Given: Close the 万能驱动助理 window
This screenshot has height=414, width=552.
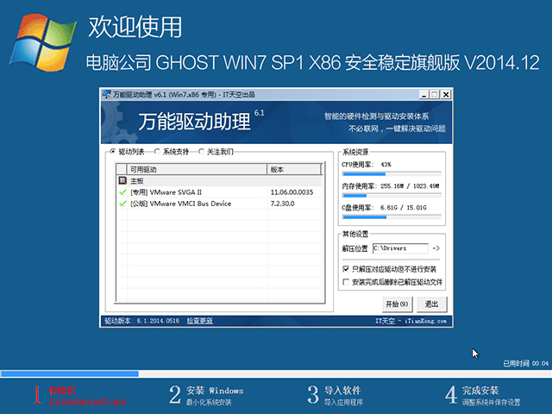Looking at the screenshot, I should pos(446,94).
